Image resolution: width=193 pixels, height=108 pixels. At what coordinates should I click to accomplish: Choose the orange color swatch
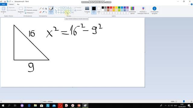coord(114,7)
